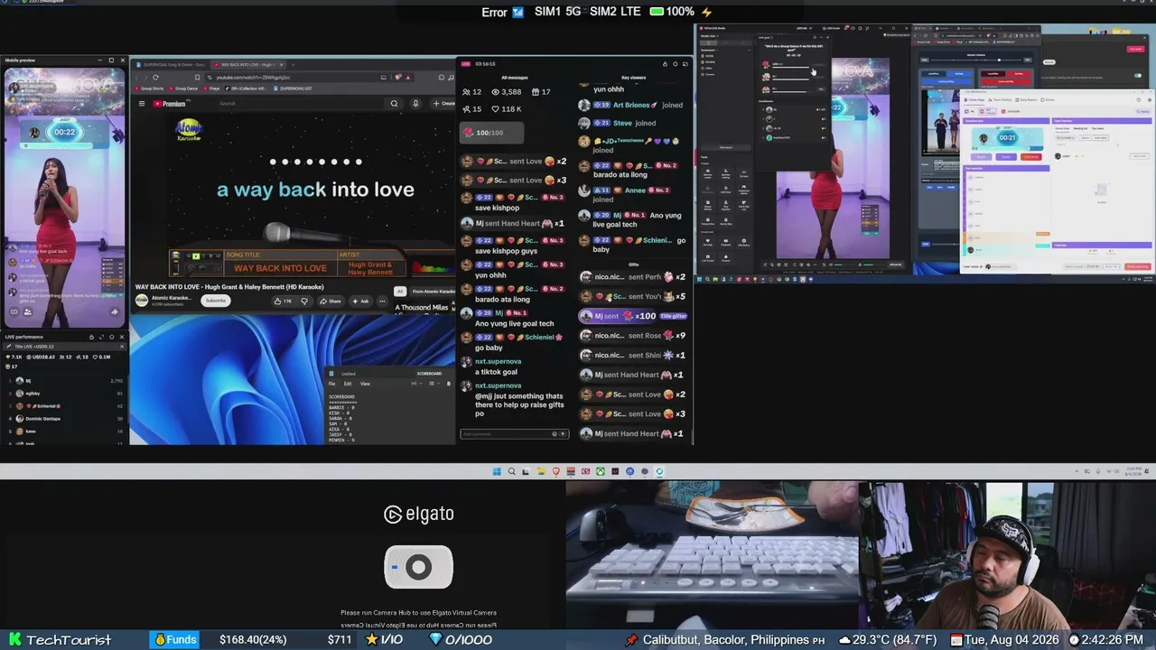Image resolution: width=1156 pixels, height=650 pixels.
Task: Select the SCOREBOARD tab in Notepad
Action: (429, 373)
